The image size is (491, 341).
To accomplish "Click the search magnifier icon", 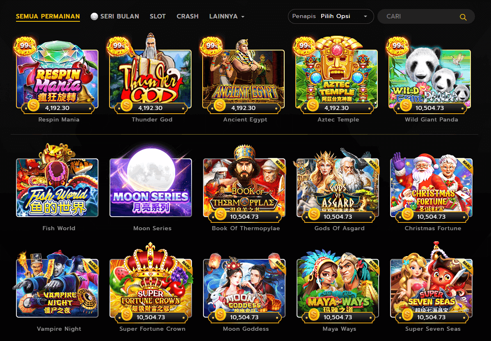I will coord(463,17).
